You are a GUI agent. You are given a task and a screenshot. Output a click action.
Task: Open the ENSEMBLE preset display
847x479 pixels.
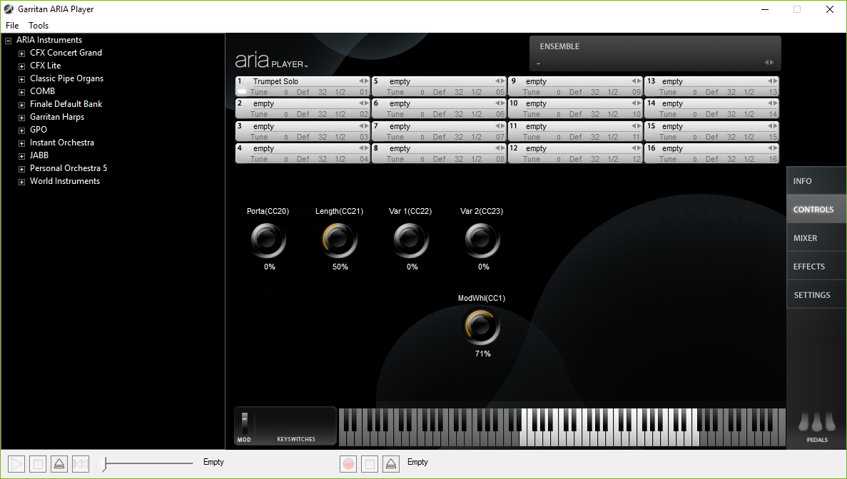[655, 53]
